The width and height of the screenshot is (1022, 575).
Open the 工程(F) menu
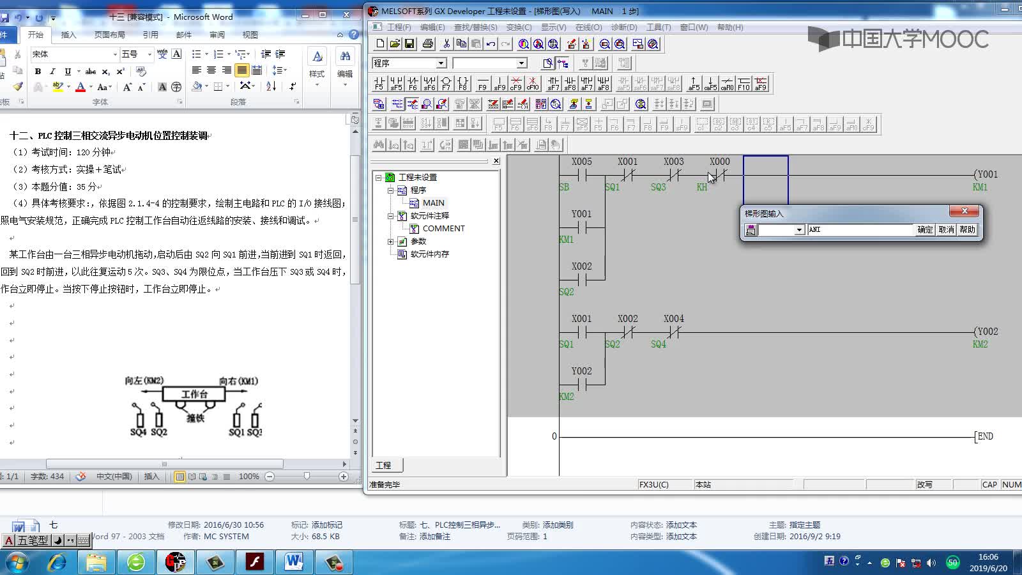point(399,27)
